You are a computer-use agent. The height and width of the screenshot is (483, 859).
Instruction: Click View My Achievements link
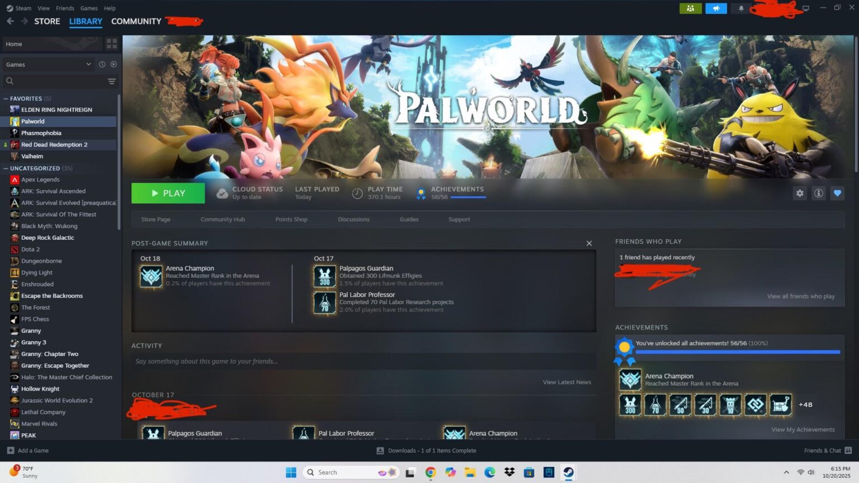[x=803, y=429]
